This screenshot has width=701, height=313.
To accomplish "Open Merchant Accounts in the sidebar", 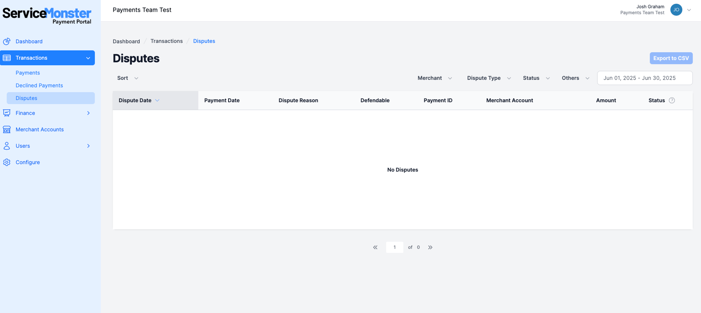I will point(40,129).
